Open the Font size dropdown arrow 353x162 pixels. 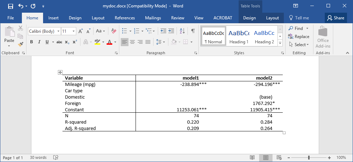74,31
